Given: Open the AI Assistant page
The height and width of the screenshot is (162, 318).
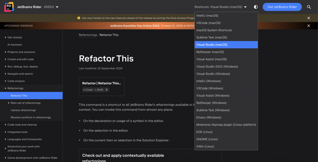Looking at the screenshot, I should pyautogui.click(x=15, y=45).
